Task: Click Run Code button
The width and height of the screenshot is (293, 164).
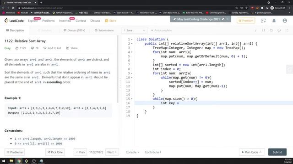Action: [252, 152]
